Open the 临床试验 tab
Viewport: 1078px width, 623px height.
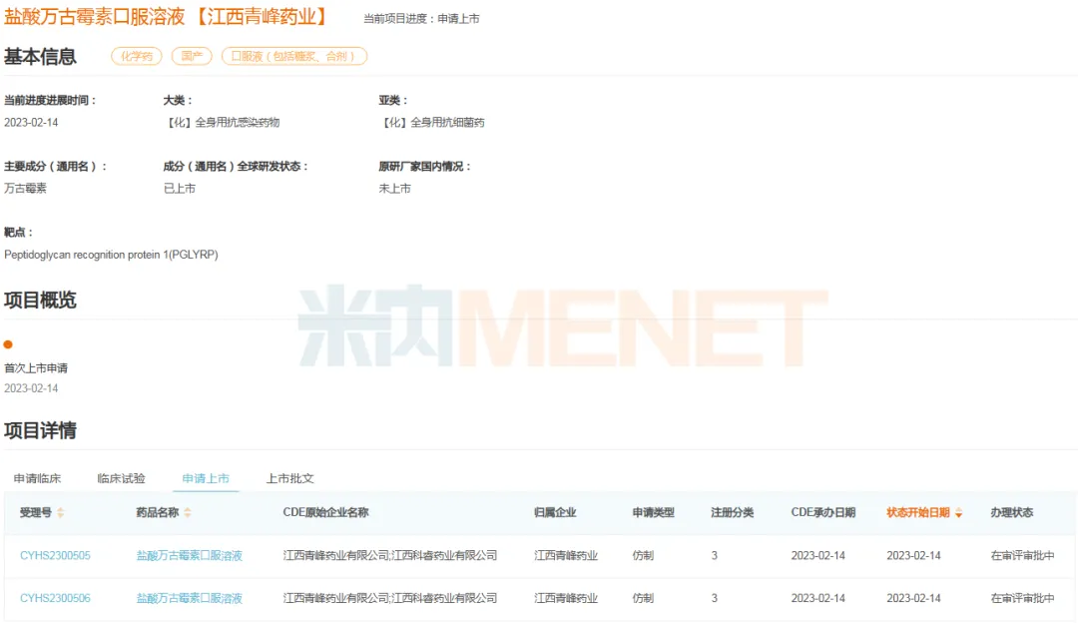[121, 479]
